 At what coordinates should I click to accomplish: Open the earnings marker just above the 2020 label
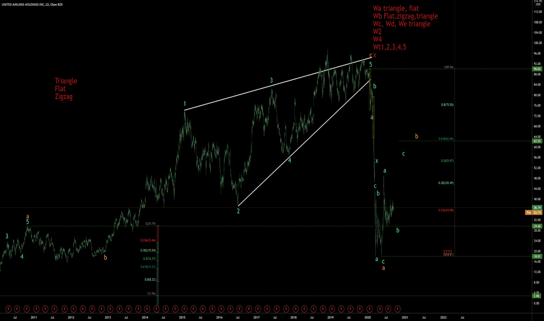point(369,309)
